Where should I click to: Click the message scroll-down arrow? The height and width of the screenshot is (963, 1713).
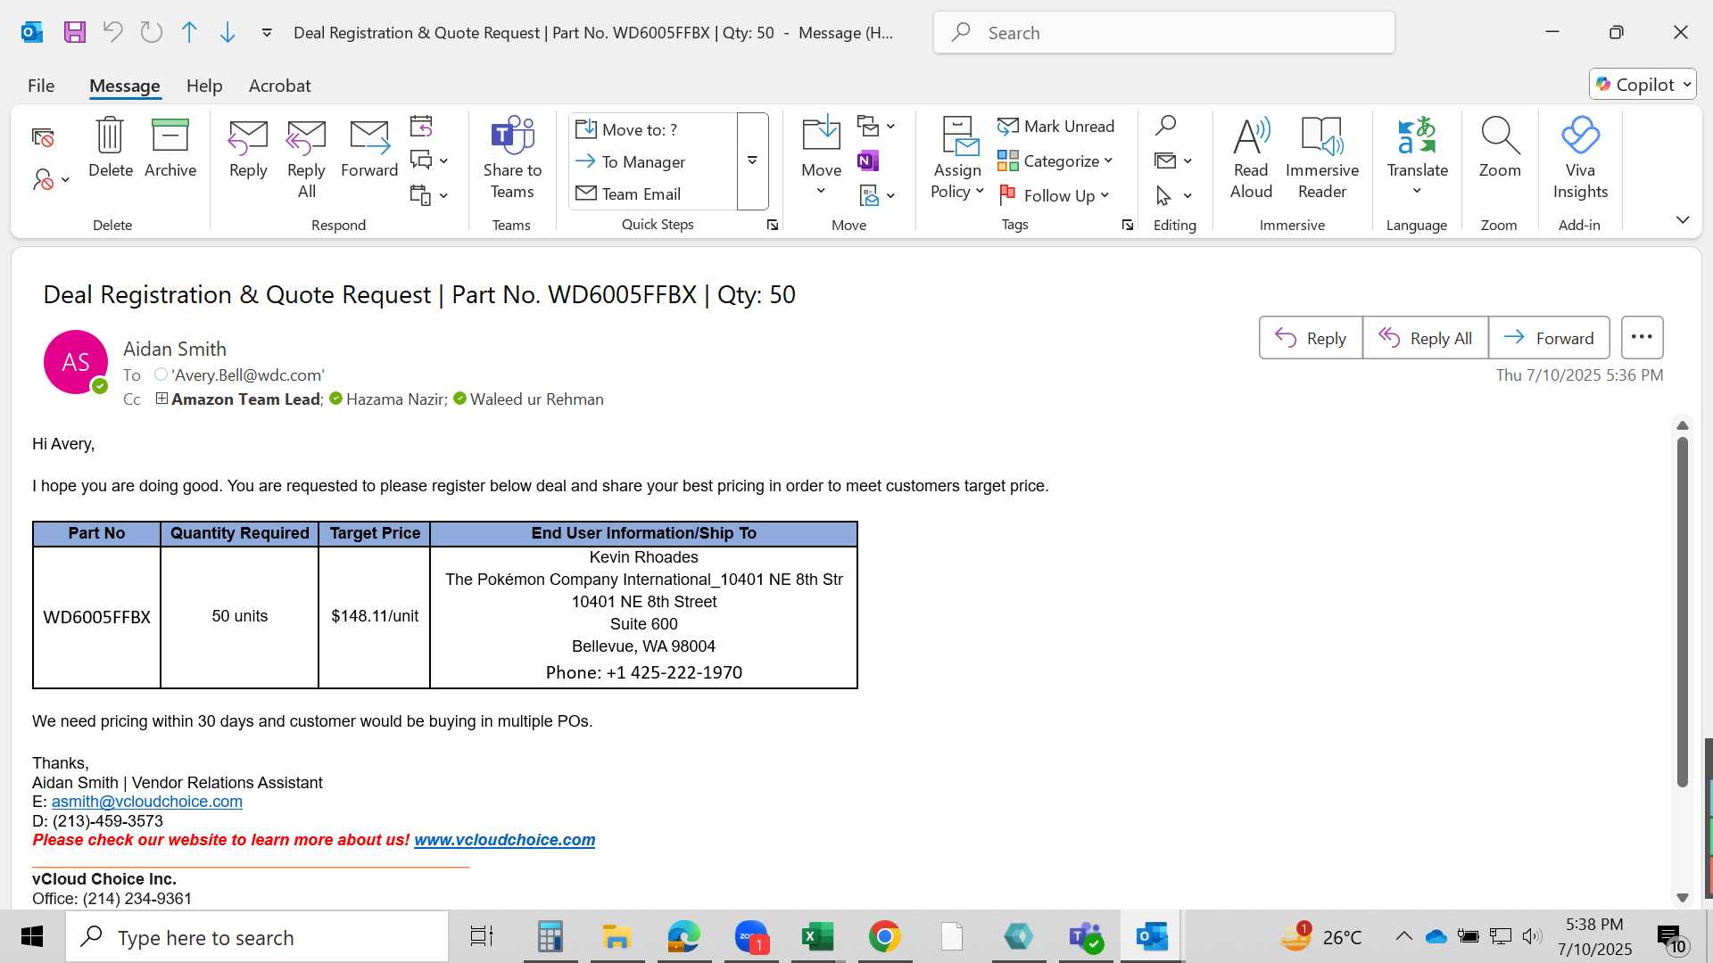click(1683, 897)
